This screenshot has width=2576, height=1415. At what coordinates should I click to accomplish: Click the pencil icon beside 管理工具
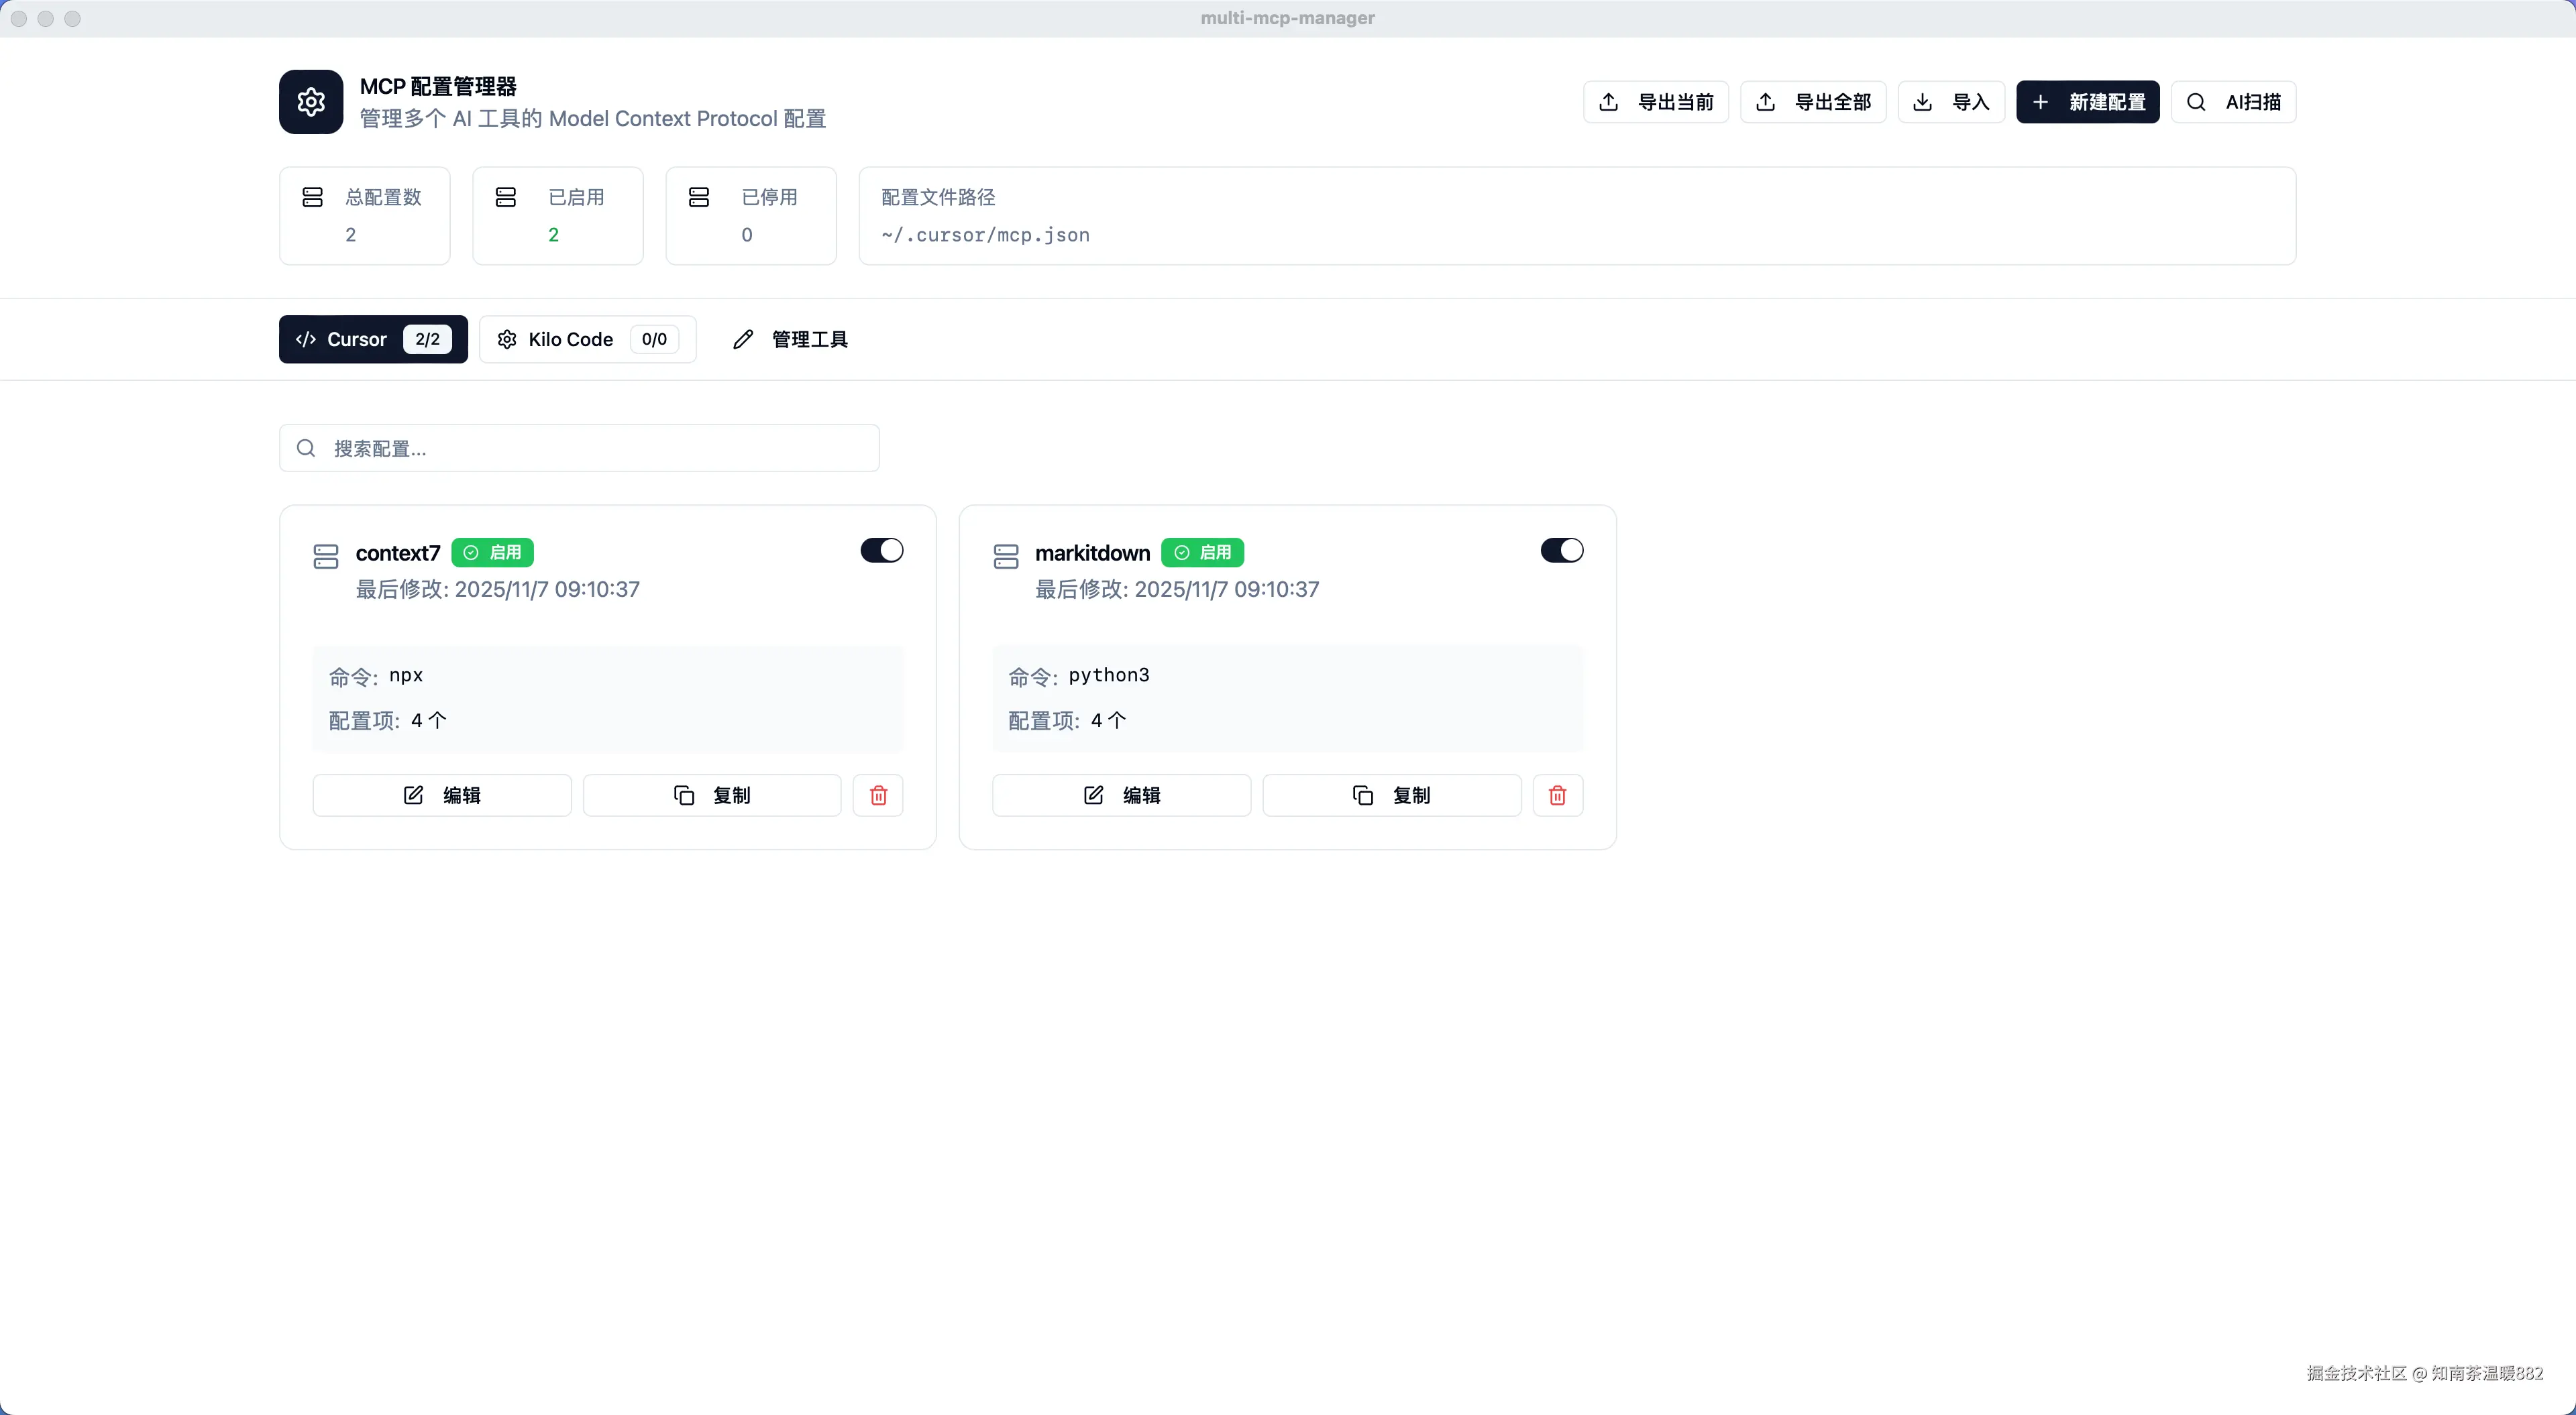coord(742,339)
